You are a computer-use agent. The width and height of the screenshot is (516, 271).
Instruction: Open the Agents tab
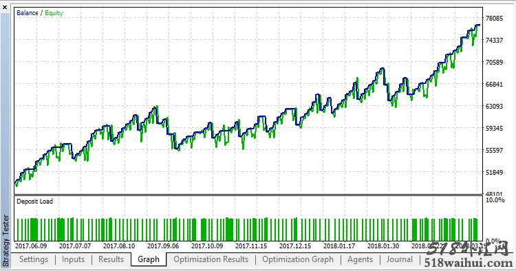coord(360,259)
